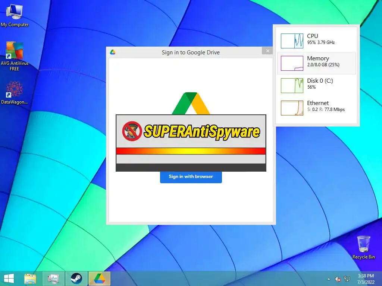The width and height of the screenshot is (382, 286).
Task: Select the CPU performance graph
Action: (292, 41)
